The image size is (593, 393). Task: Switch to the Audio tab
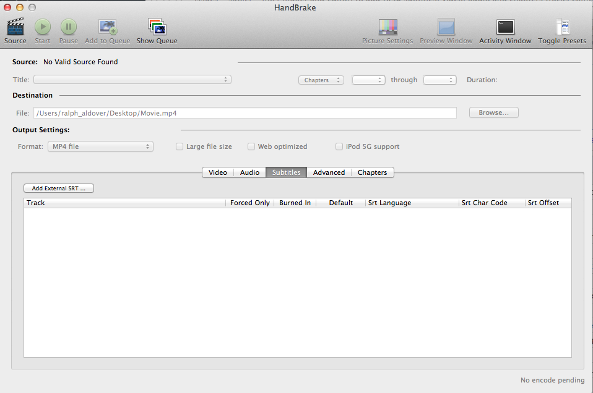click(x=249, y=172)
